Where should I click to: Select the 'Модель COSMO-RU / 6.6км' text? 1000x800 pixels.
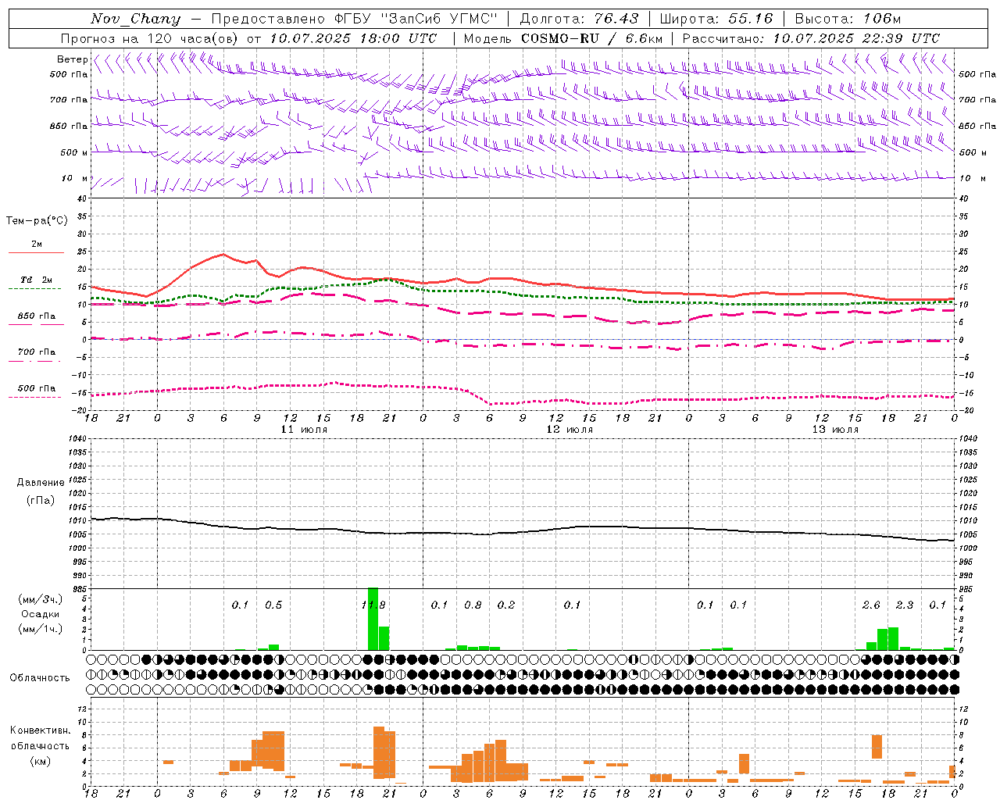coord(563,38)
